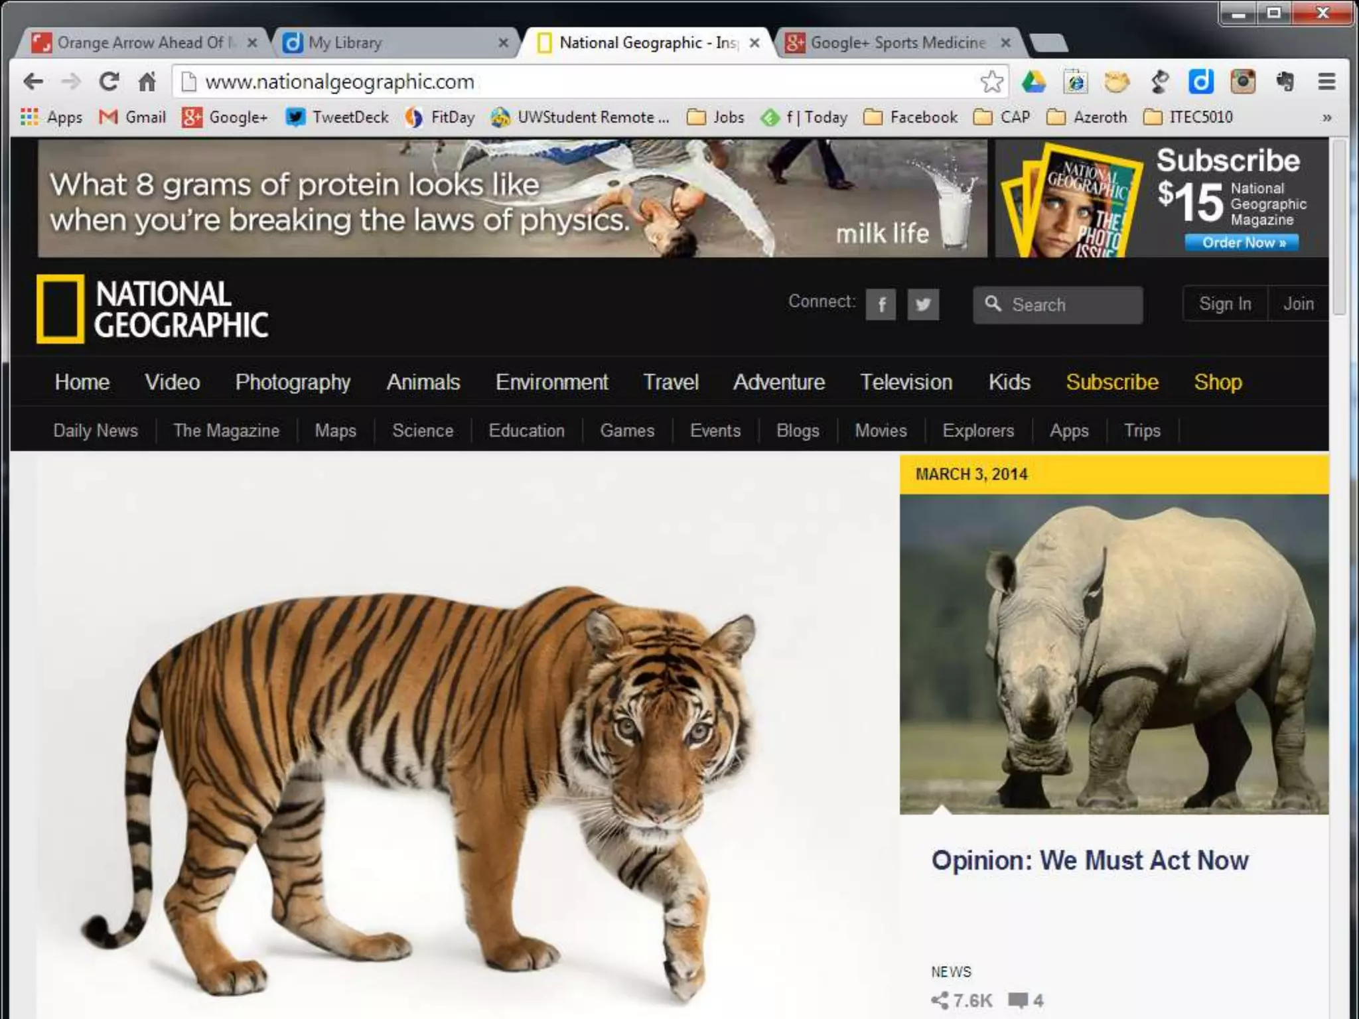Click the page vertical scrollbar thumb
Screen dimensions: 1359x1019
[1340, 226]
